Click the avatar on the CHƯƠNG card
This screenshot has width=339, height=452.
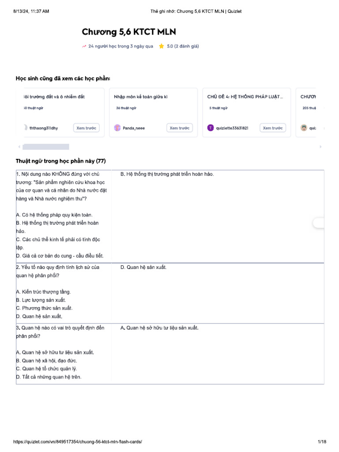coord(304,128)
